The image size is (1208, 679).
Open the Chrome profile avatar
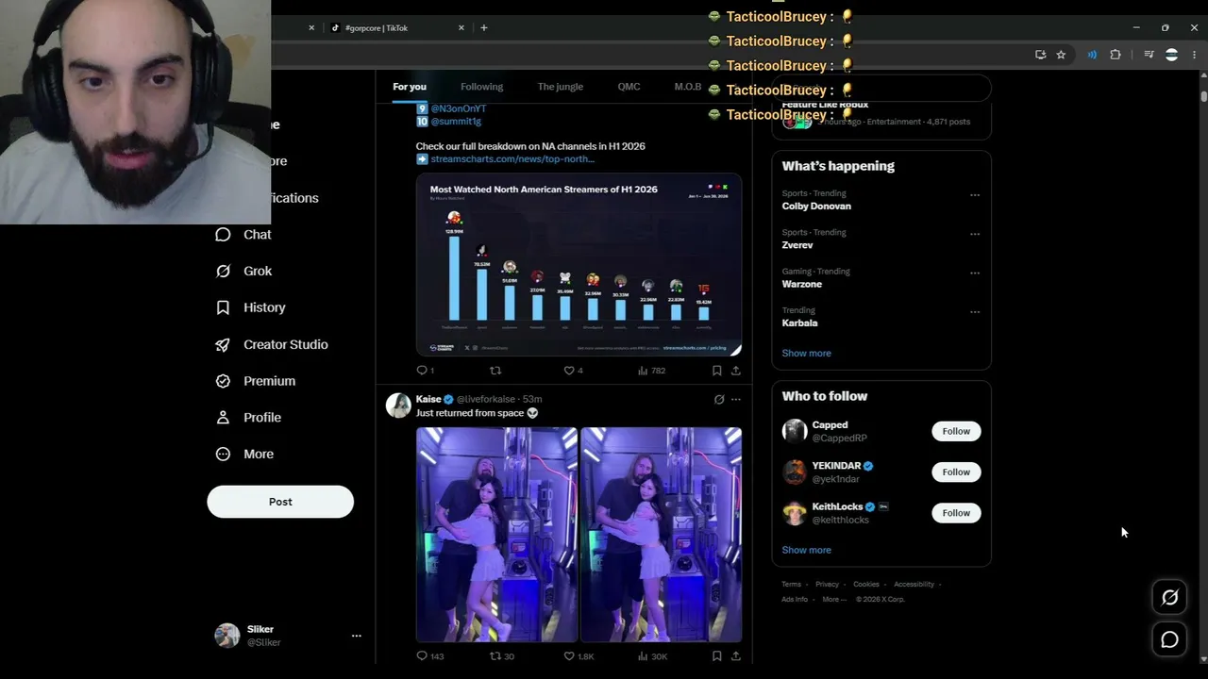(1171, 55)
